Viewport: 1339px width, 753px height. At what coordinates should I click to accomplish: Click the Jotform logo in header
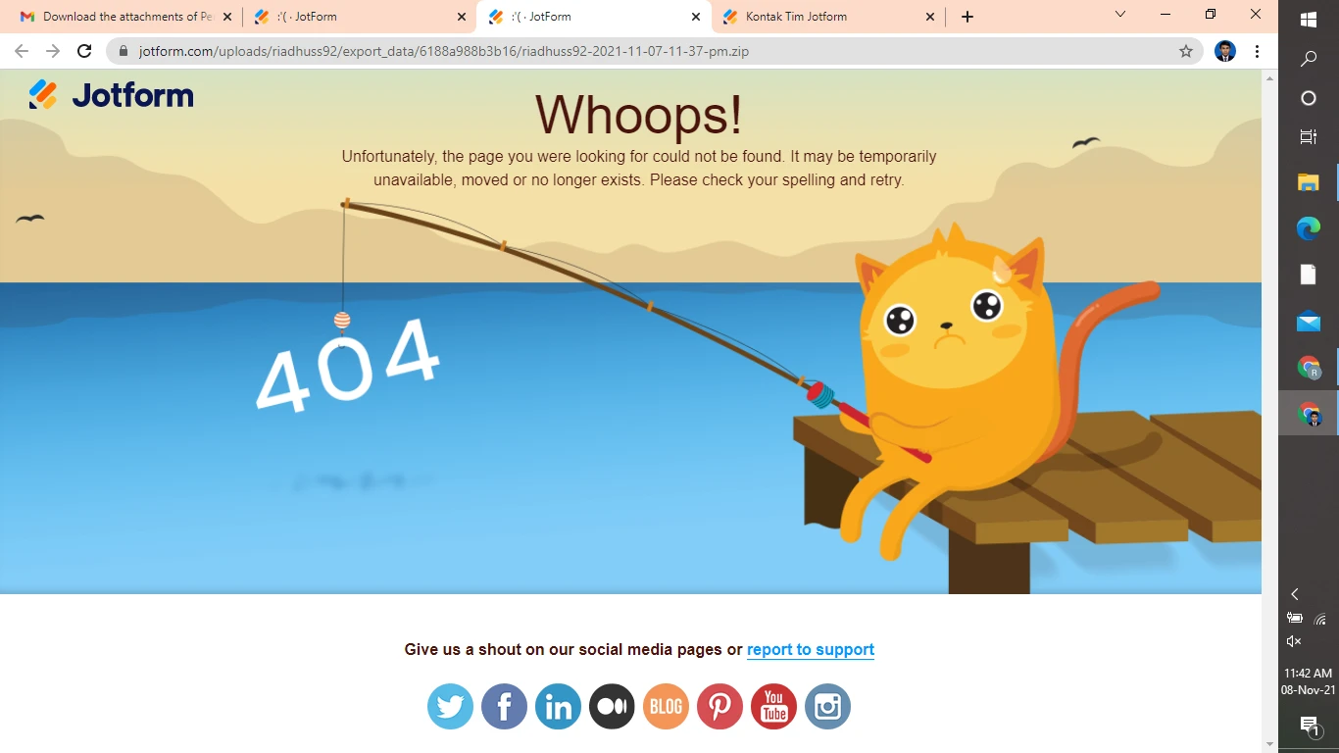(112, 95)
